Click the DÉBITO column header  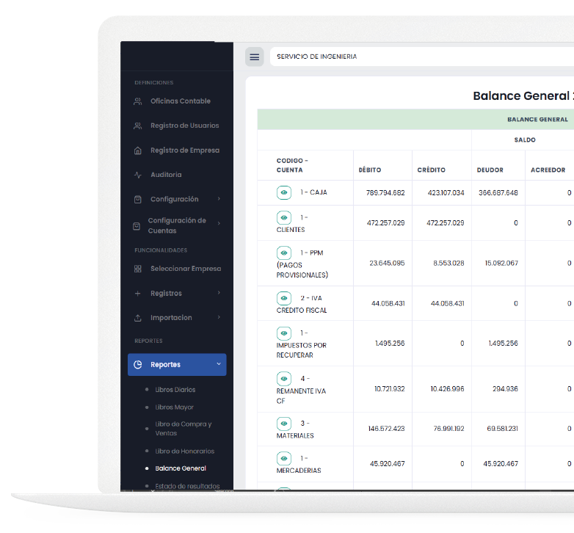(x=370, y=170)
